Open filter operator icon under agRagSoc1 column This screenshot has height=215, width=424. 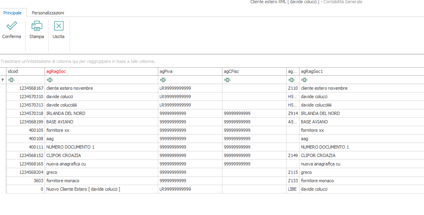[x=303, y=80]
